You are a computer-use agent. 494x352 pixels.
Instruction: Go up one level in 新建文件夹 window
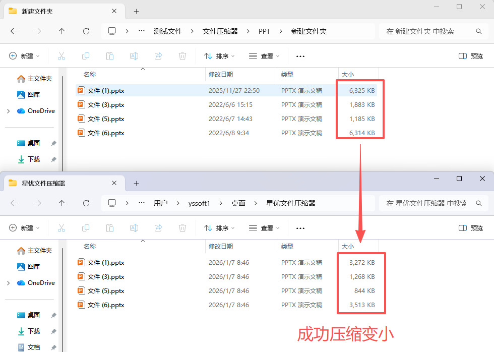pyautogui.click(x=61, y=31)
